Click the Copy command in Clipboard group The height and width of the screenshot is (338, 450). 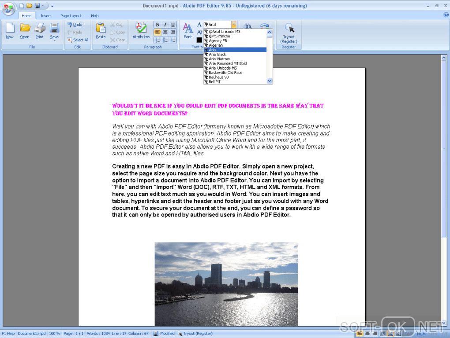[x=118, y=32]
